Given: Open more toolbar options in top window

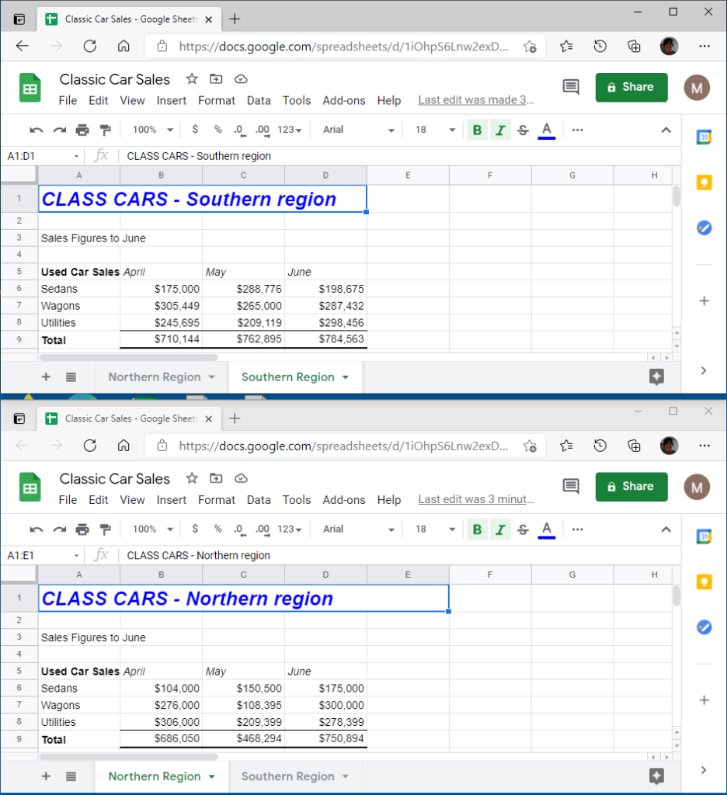Looking at the screenshot, I should click(577, 130).
